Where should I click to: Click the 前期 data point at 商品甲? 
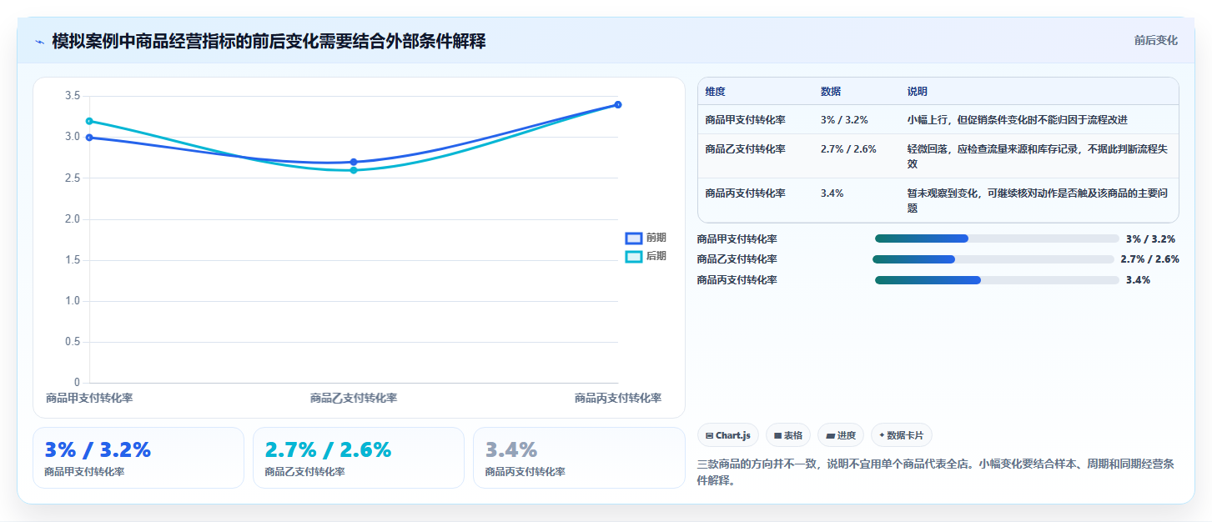coord(89,138)
